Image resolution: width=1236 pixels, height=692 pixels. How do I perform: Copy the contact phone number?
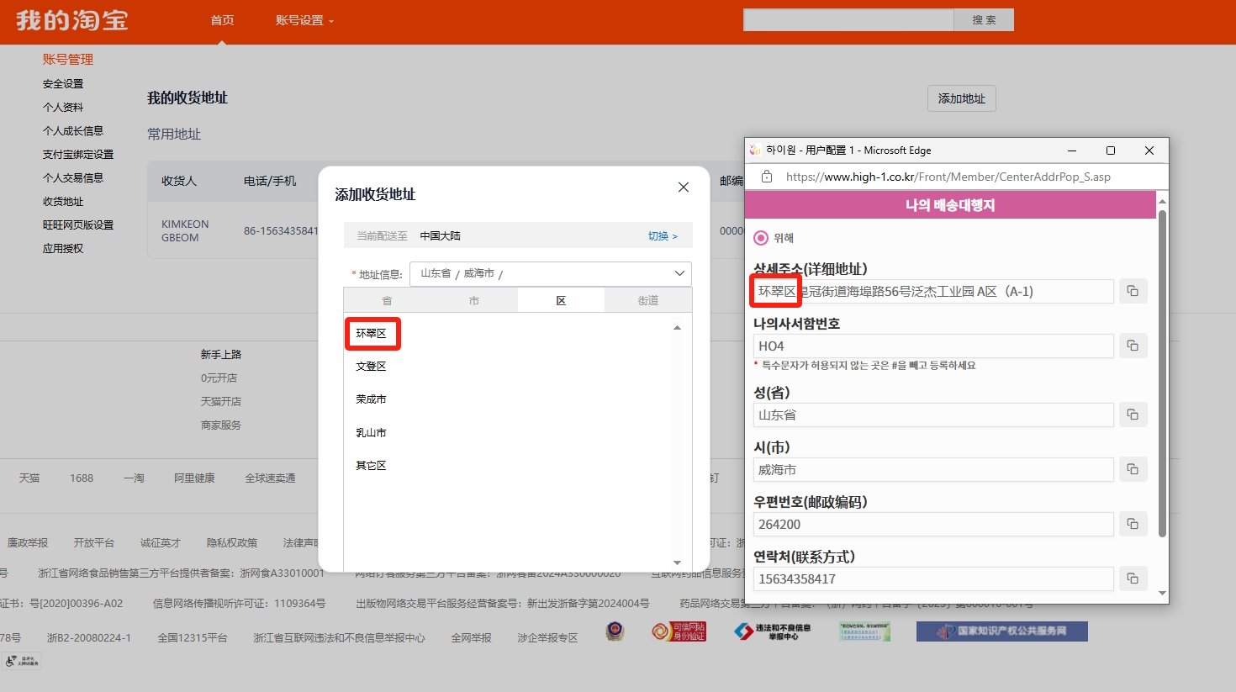click(1133, 578)
